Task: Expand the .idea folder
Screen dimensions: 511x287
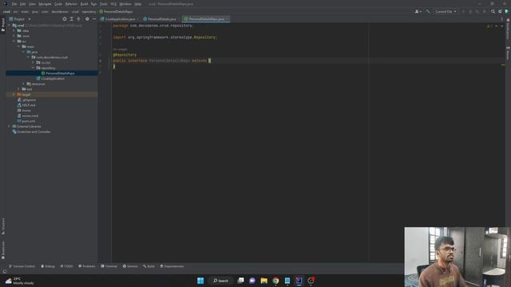Action: pyautogui.click(x=14, y=30)
